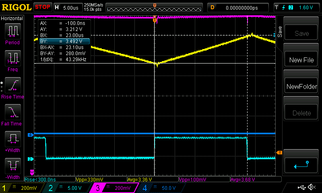
Task: Toggle channel 4 at 50.0 V
Action: click(162, 188)
